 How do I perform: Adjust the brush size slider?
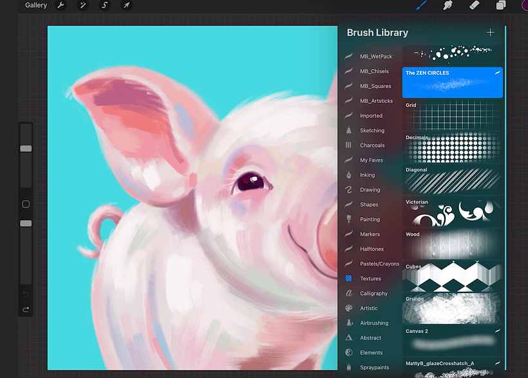point(26,148)
